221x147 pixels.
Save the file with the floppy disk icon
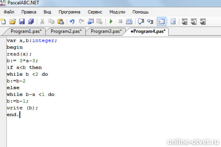tap(22, 22)
